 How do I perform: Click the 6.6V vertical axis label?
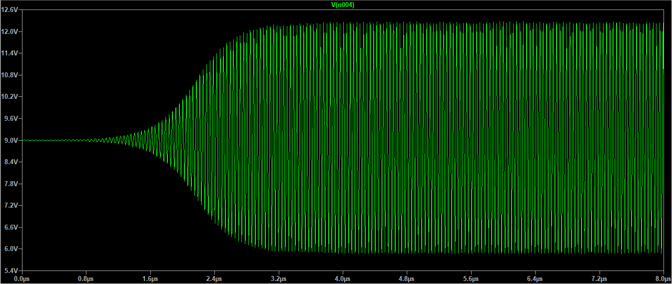coord(12,228)
